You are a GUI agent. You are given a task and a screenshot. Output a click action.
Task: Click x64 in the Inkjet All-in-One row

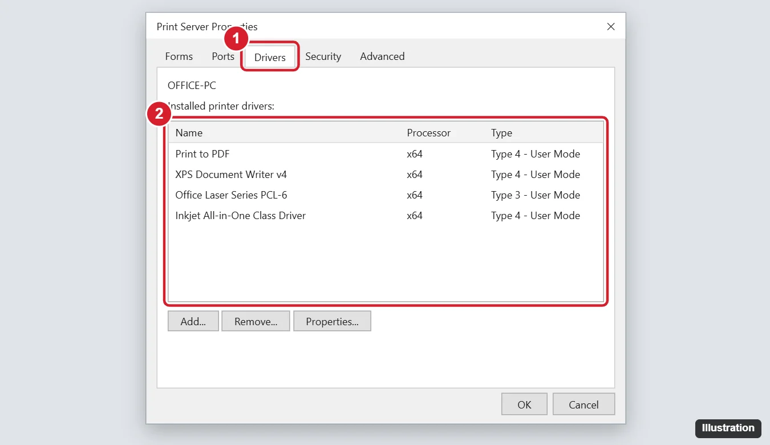(x=415, y=216)
